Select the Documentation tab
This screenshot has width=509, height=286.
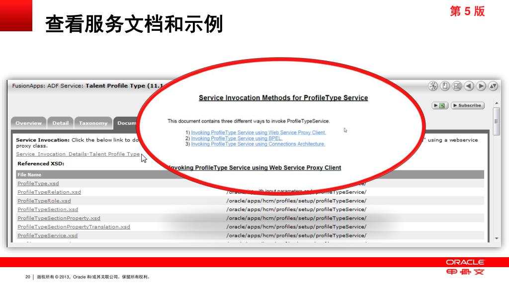tap(127, 123)
